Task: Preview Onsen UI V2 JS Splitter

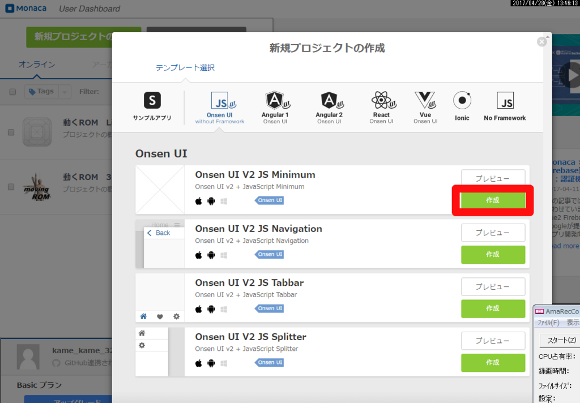Action: (493, 341)
